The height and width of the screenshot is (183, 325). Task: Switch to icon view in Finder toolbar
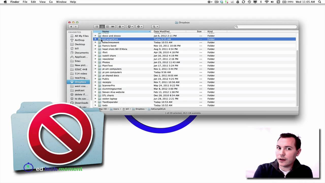click(x=96, y=27)
